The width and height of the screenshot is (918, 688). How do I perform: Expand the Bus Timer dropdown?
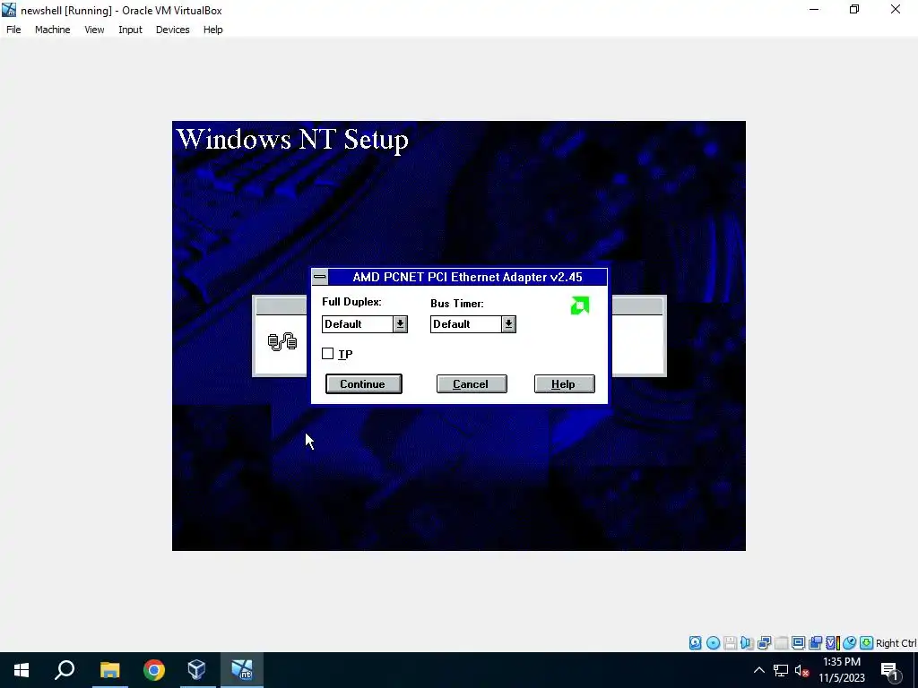(508, 324)
